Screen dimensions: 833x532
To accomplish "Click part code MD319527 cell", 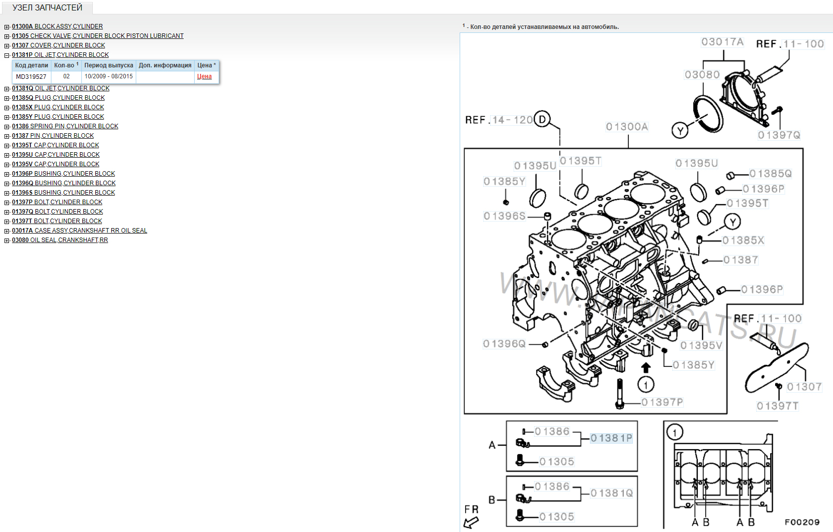I will coord(31,77).
